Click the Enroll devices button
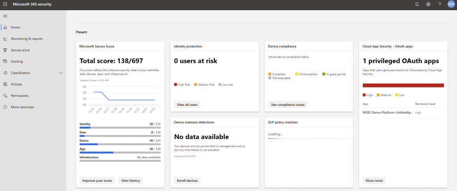The width and height of the screenshot is (457, 191). tap(187, 180)
